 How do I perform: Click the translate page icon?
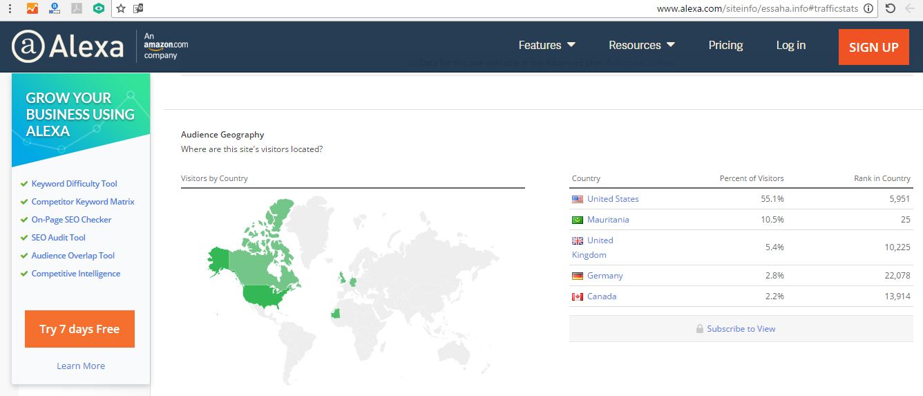138,8
